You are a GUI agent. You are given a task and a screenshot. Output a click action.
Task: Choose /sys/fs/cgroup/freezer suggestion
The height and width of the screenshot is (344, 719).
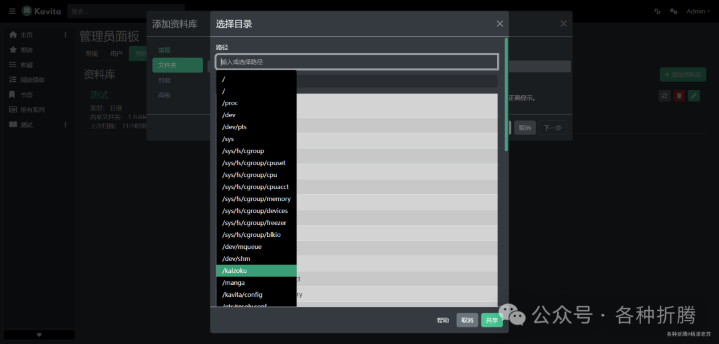256,223
